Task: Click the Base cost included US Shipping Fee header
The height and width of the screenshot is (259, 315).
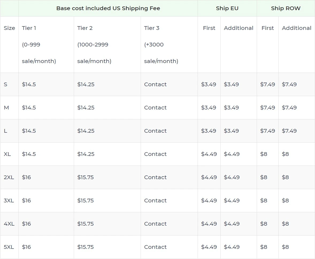Action: (x=108, y=8)
